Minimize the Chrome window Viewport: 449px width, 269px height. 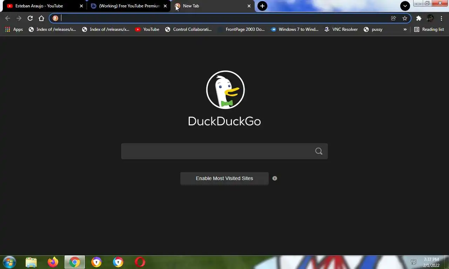pyautogui.click(x=418, y=4)
